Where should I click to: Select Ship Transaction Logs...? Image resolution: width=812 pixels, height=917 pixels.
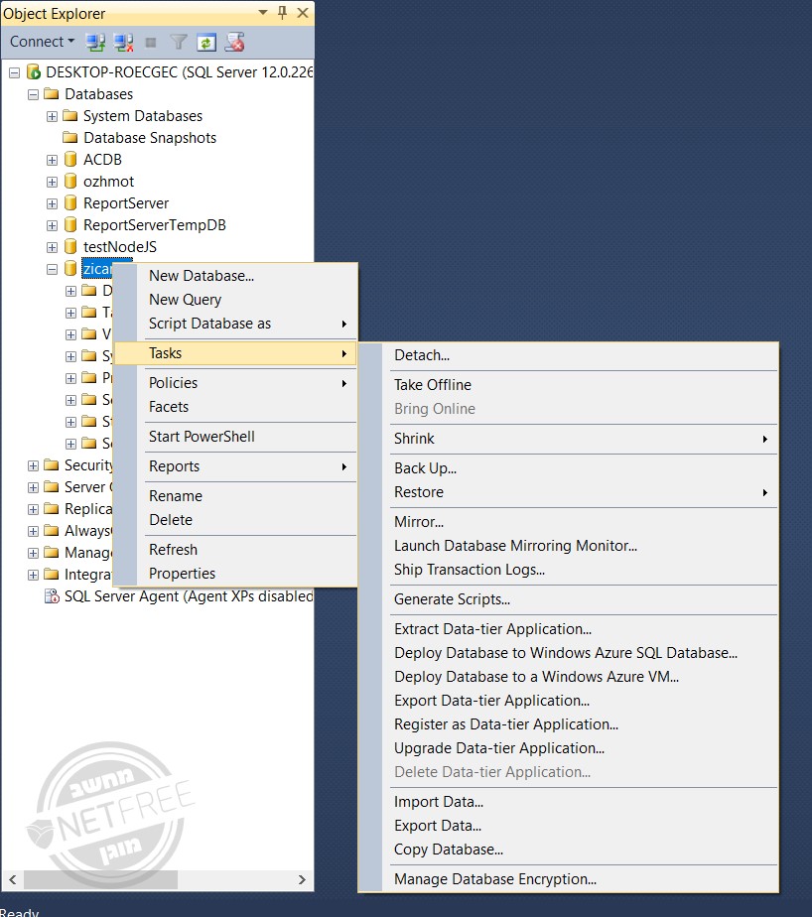(x=569, y=570)
